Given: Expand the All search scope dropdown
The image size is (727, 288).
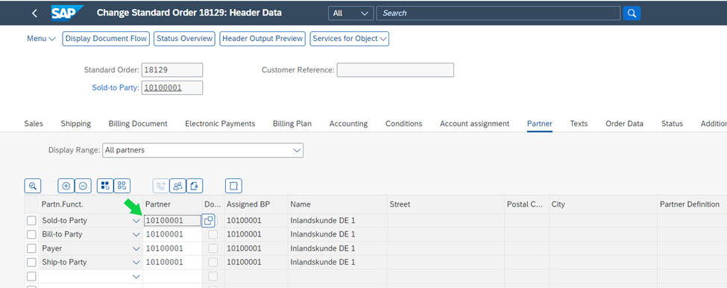Looking at the screenshot, I should pos(351,13).
